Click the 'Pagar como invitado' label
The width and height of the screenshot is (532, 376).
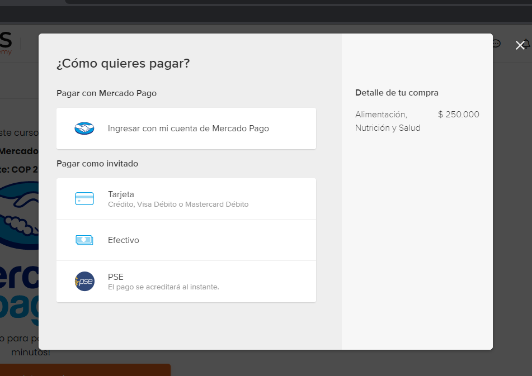pos(97,164)
